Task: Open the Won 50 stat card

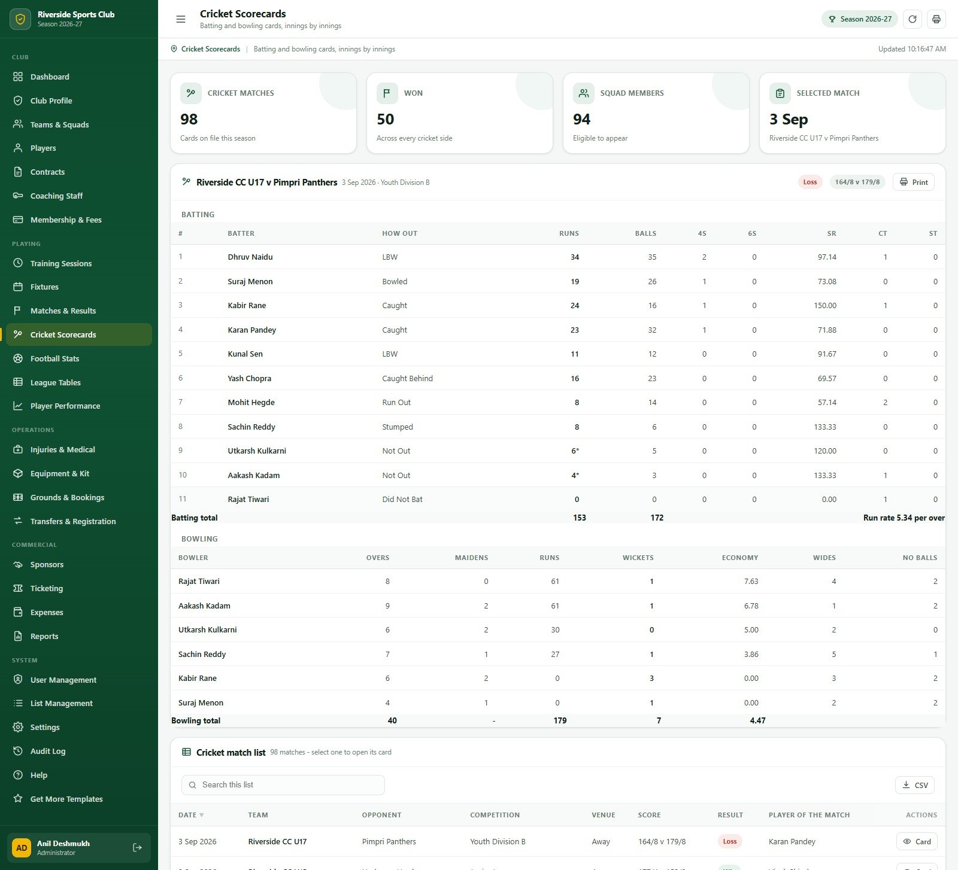Action: pos(460,113)
